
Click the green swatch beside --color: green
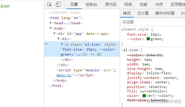click(148, 39)
